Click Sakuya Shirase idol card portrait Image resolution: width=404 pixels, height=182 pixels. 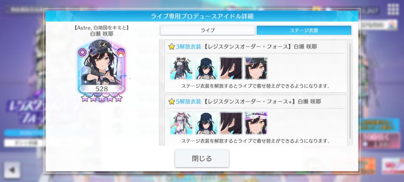click(101, 66)
